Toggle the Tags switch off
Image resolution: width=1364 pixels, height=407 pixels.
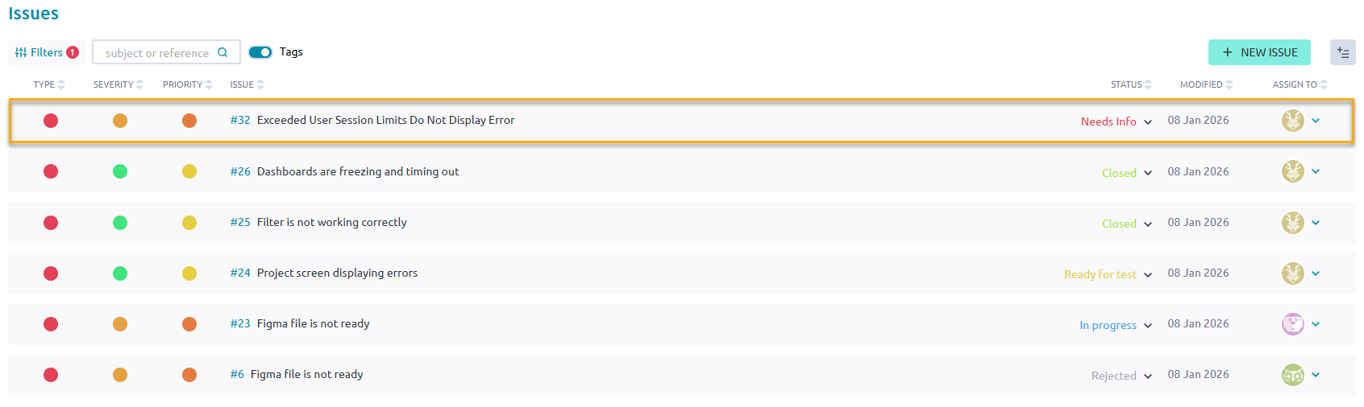260,52
